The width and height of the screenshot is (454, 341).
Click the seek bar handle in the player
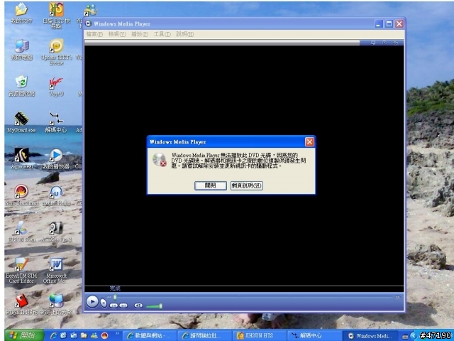click(x=115, y=297)
